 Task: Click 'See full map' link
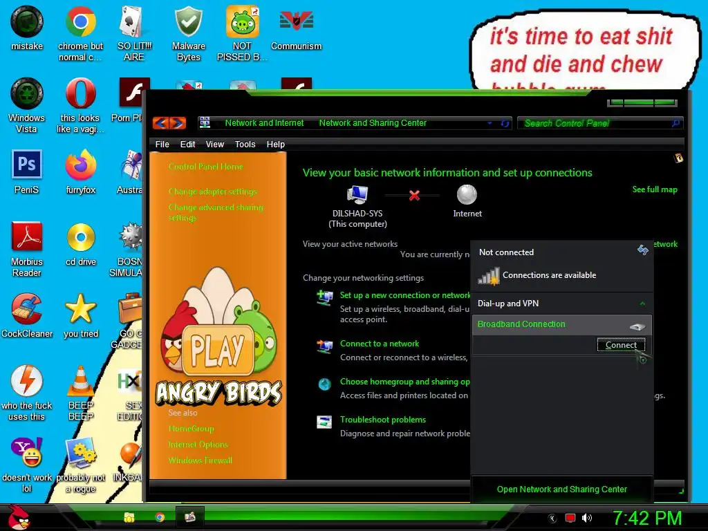point(655,189)
